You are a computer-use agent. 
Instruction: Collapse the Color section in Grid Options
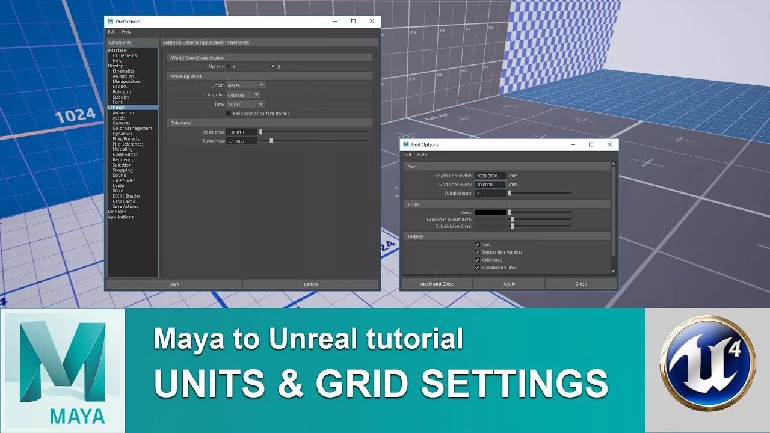507,204
